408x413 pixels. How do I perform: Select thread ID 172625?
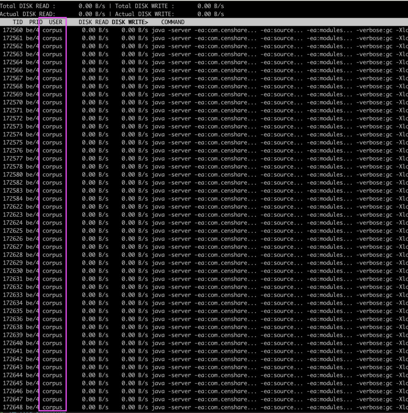coord(13,231)
